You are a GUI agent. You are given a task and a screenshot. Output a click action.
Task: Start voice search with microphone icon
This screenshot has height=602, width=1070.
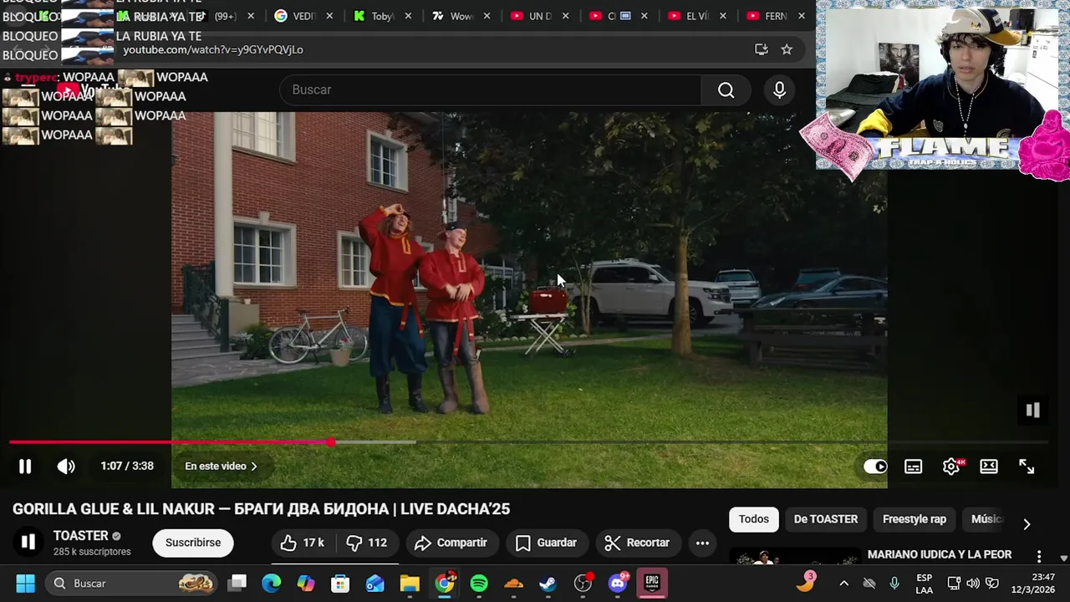tap(779, 89)
